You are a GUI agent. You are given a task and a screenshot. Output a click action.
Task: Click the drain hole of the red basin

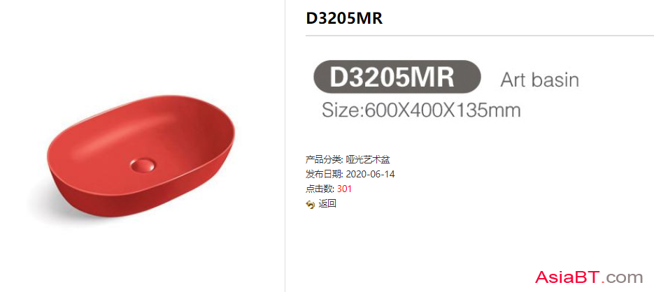click(142, 165)
